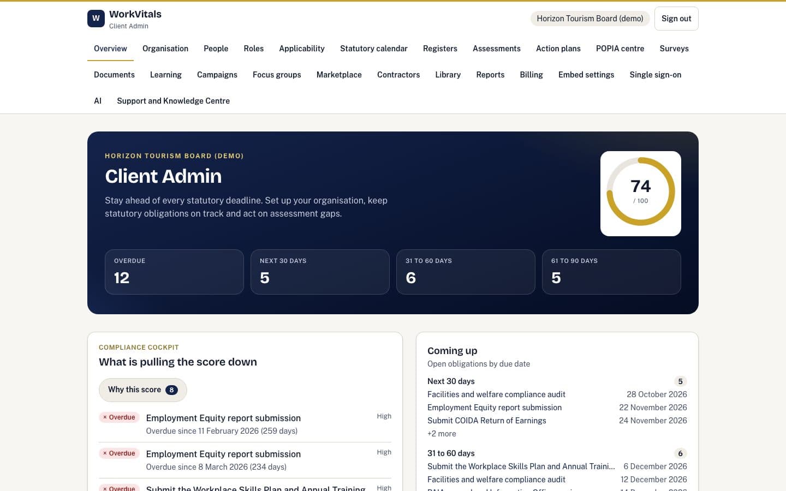Go to the Billing tab

tap(532, 75)
